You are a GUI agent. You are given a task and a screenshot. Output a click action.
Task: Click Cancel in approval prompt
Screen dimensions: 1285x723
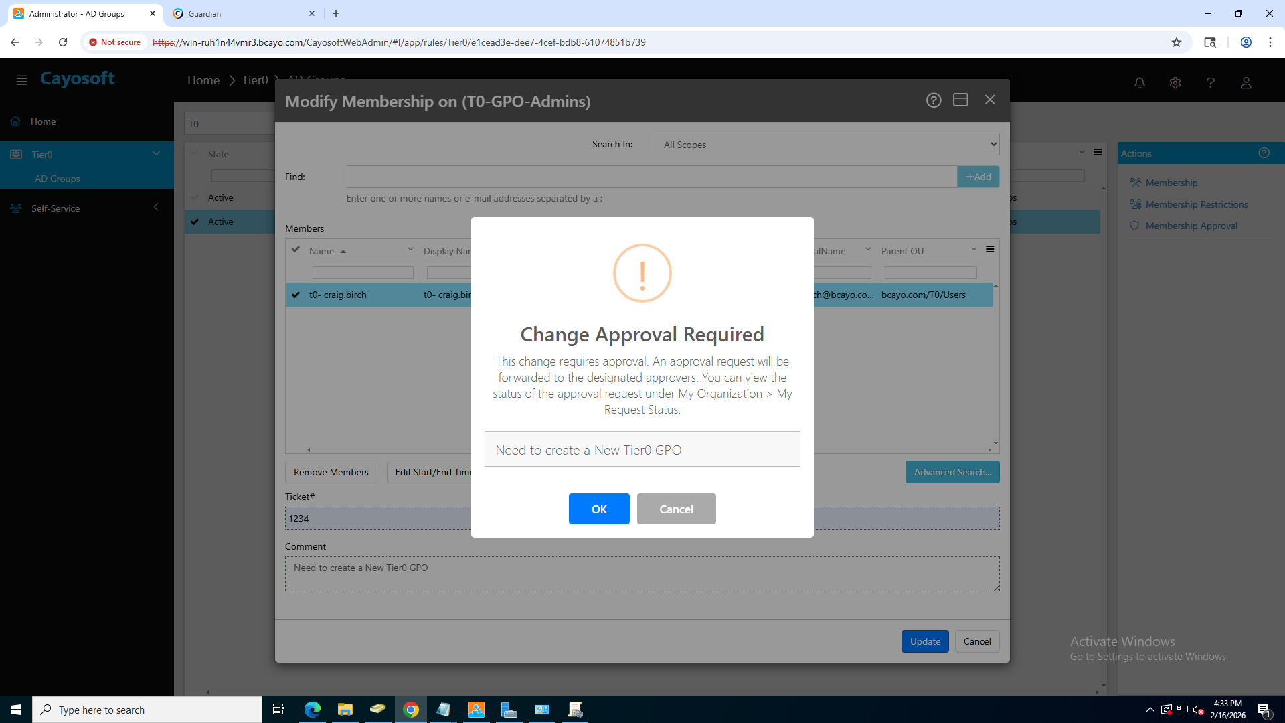click(x=676, y=509)
